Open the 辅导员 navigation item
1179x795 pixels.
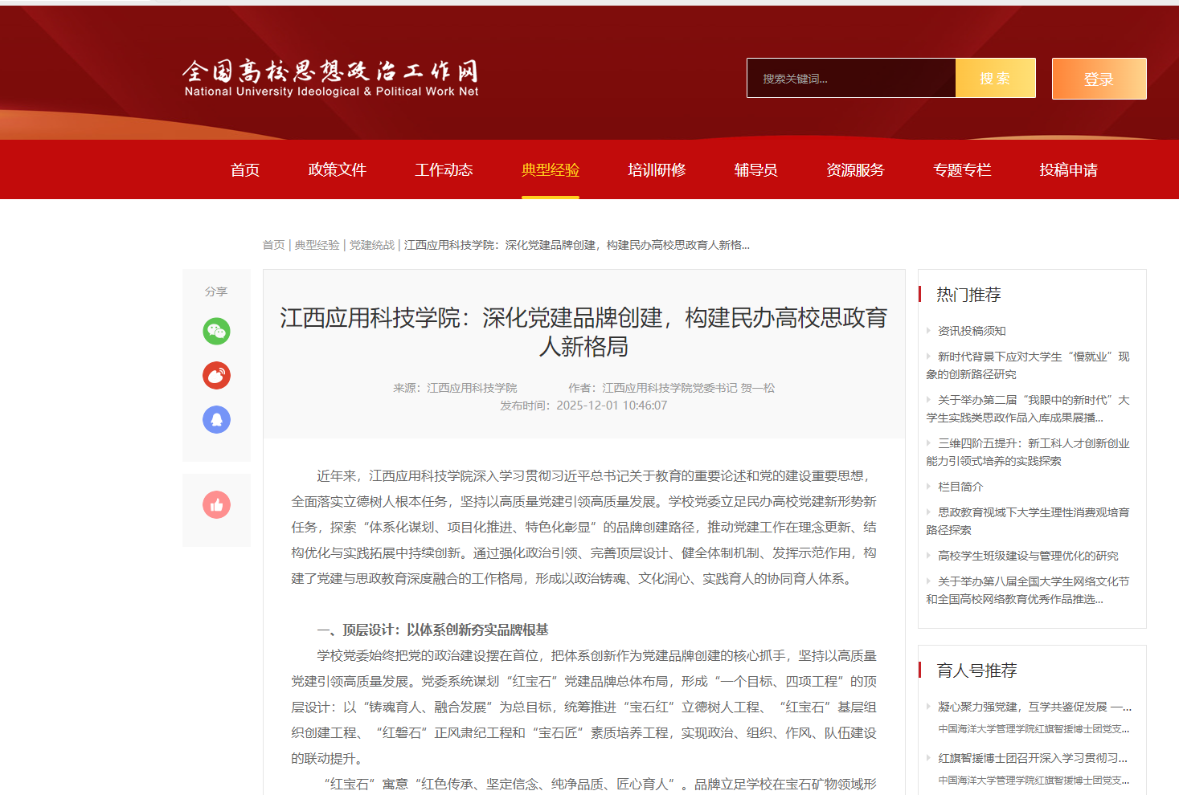pos(755,169)
